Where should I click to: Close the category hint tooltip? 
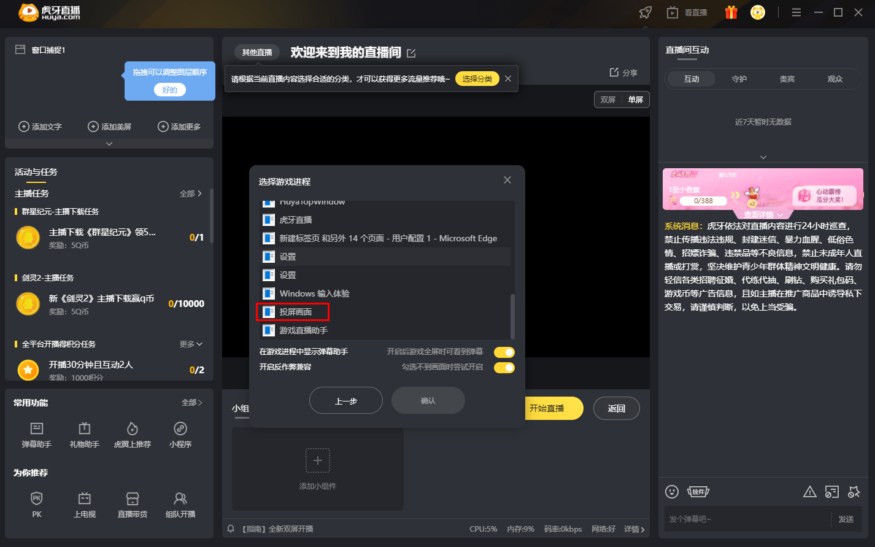point(508,79)
